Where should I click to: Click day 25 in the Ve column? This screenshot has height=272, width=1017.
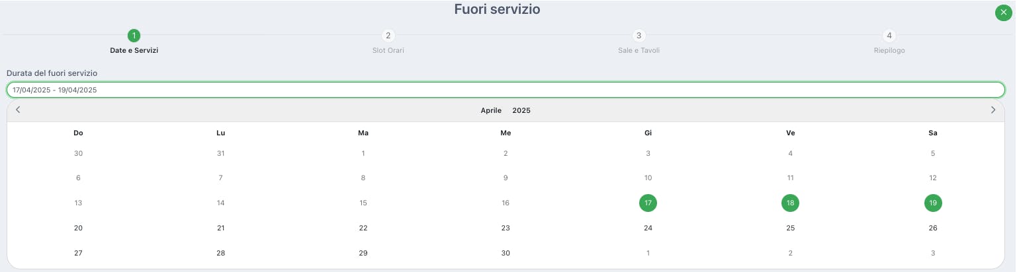pyautogui.click(x=790, y=228)
